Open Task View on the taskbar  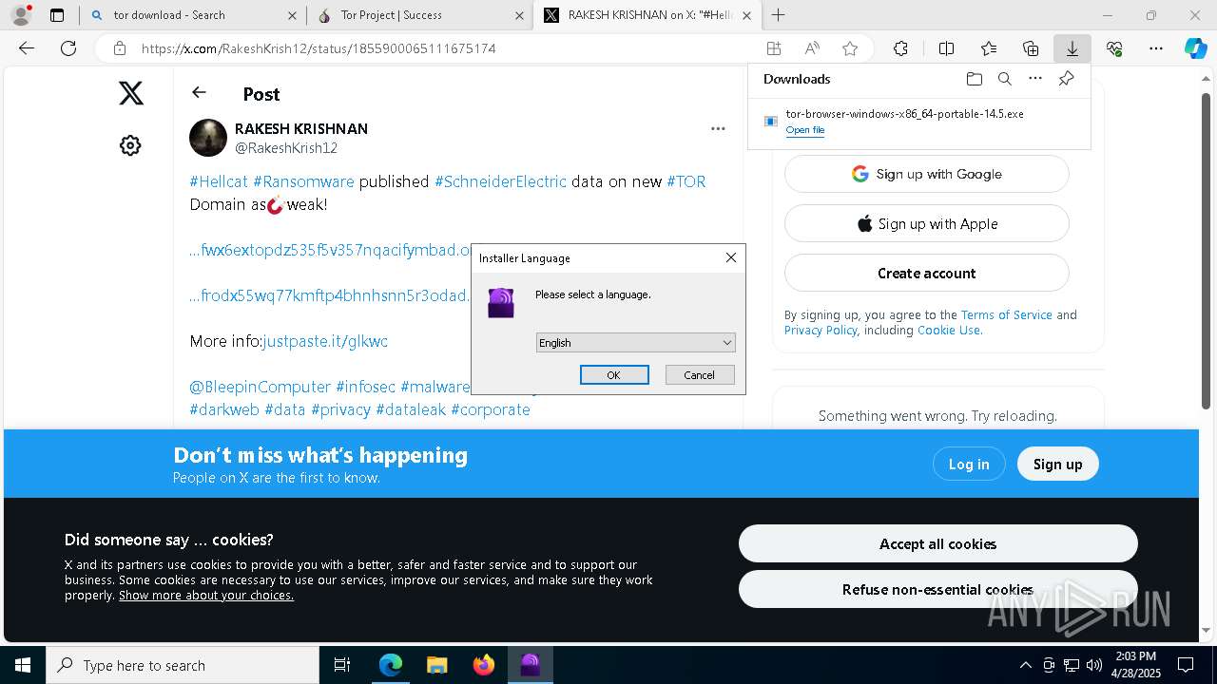point(342,665)
